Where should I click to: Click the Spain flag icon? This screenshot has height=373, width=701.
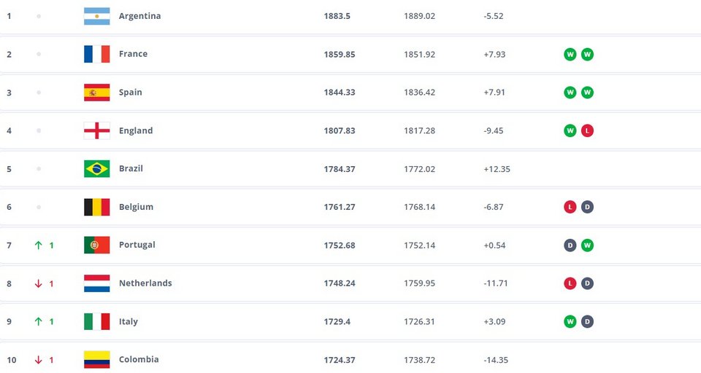pyautogui.click(x=96, y=93)
